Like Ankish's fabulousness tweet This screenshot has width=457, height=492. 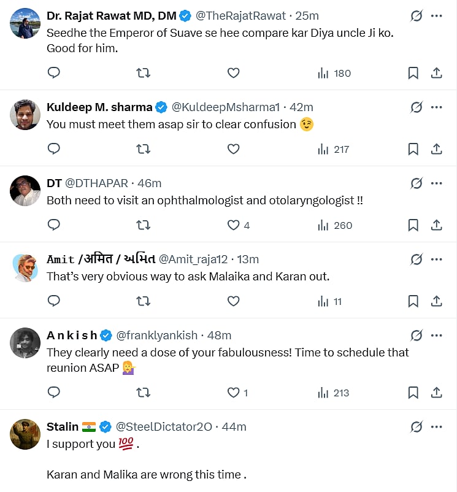pos(233,393)
